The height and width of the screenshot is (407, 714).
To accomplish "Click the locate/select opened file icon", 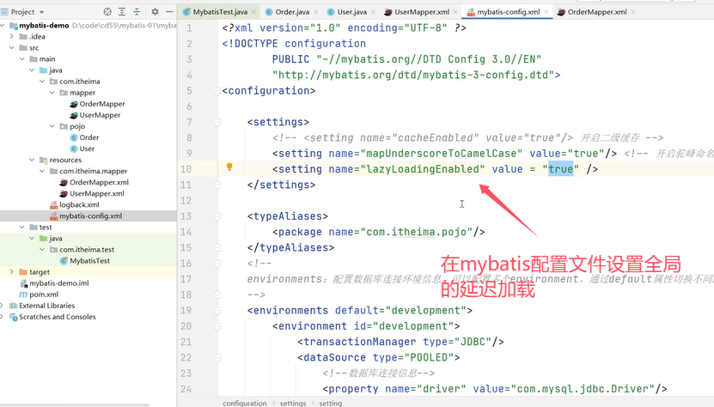I will (107, 12).
